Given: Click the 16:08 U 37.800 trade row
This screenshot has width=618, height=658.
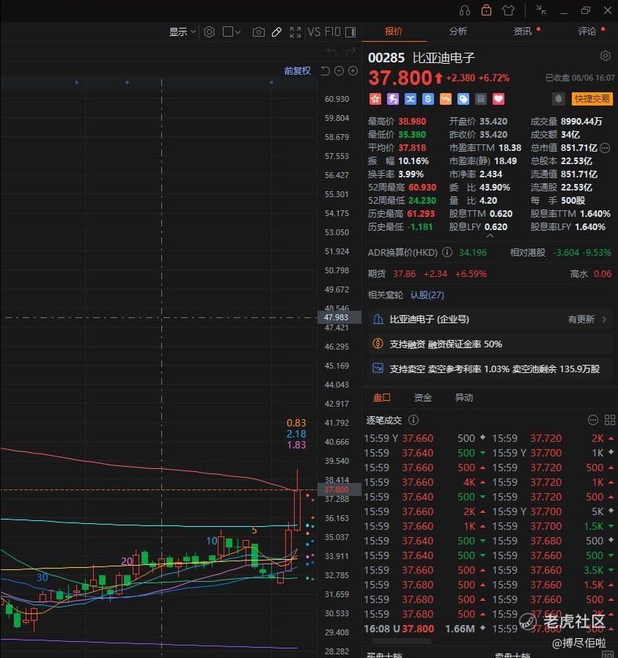Looking at the screenshot, I should coord(425,629).
